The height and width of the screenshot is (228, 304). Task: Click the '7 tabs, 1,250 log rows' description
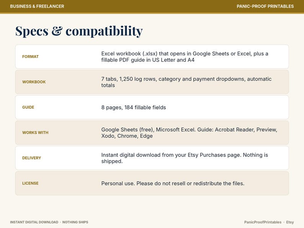click(186, 82)
